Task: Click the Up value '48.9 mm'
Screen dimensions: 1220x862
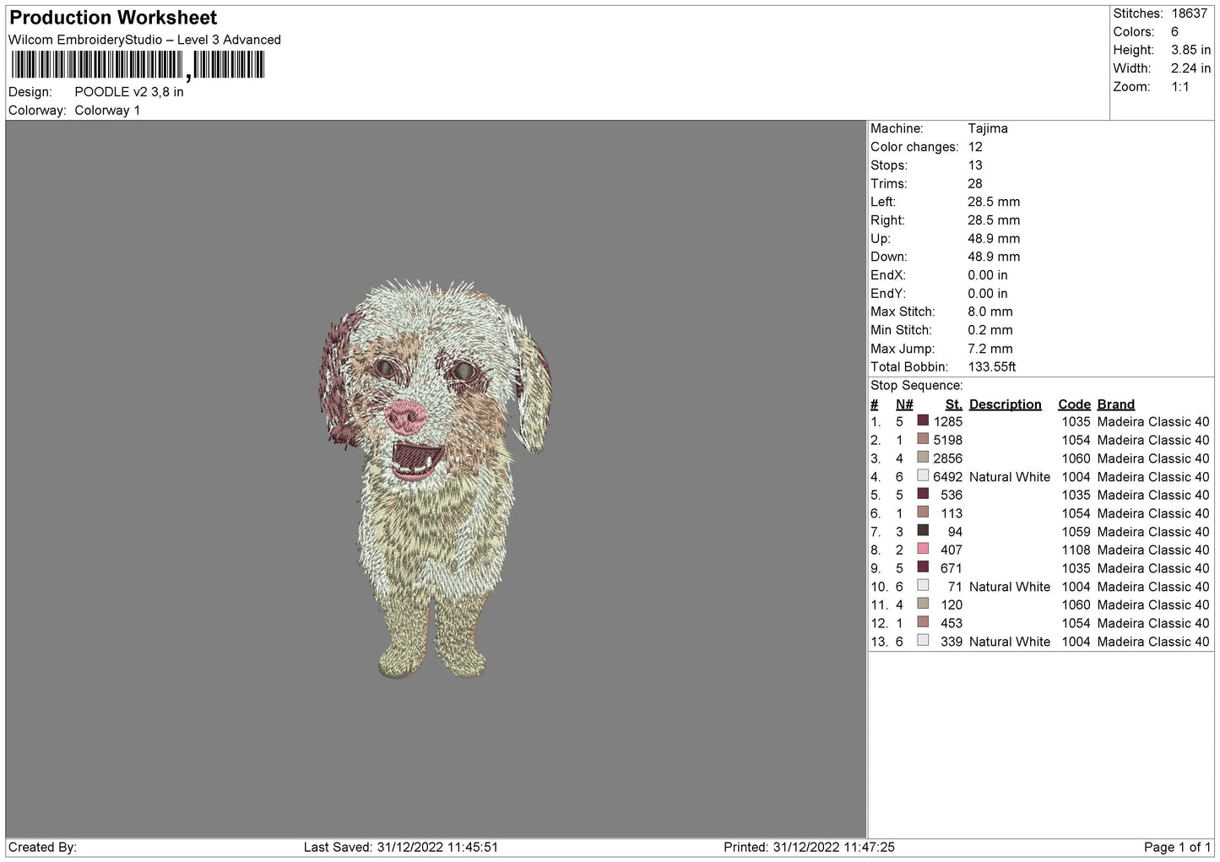Action: [x=994, y=239]
